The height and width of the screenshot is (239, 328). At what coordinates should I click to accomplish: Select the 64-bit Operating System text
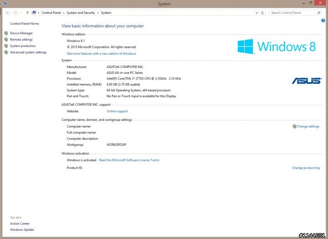point(138,90)
